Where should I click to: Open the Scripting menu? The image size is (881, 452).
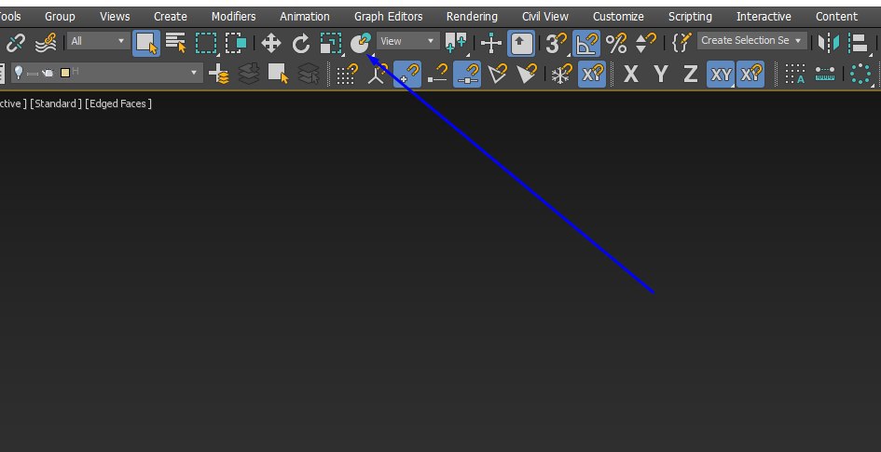pos(690,16)
